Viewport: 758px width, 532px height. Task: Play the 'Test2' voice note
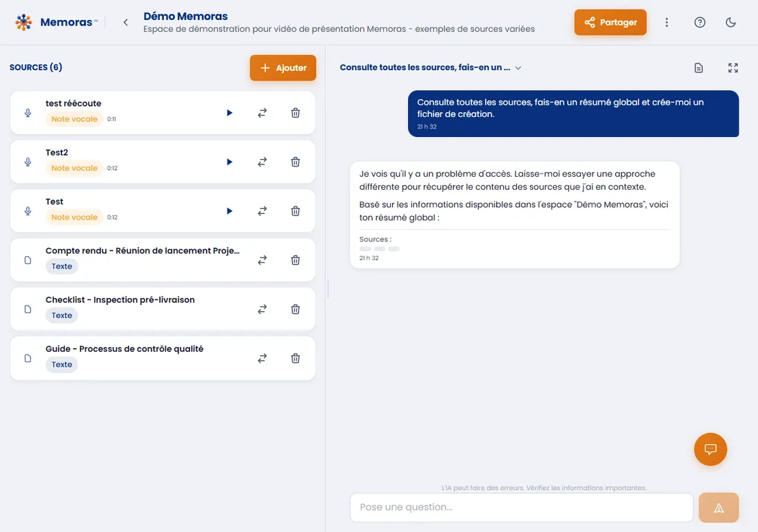tap(229, 162)
